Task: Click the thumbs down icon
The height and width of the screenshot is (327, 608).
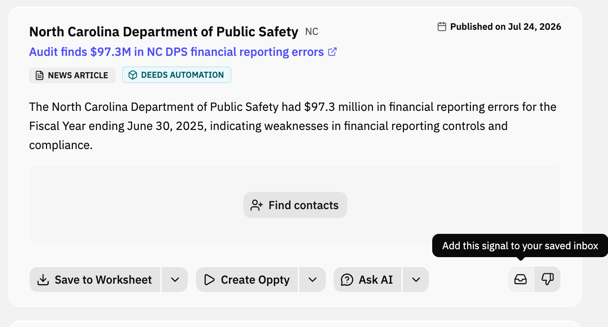Action: pyautogui.click(x=547, y=279)
